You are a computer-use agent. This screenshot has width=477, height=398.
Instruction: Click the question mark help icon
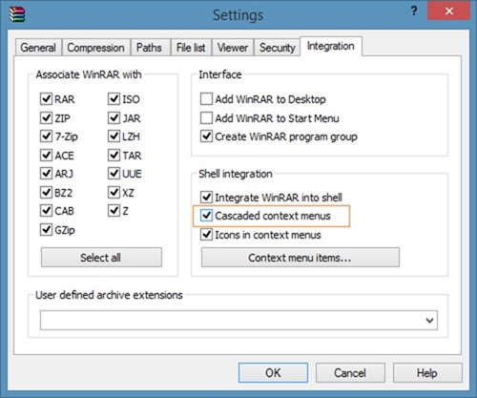[x=414, y=11]
